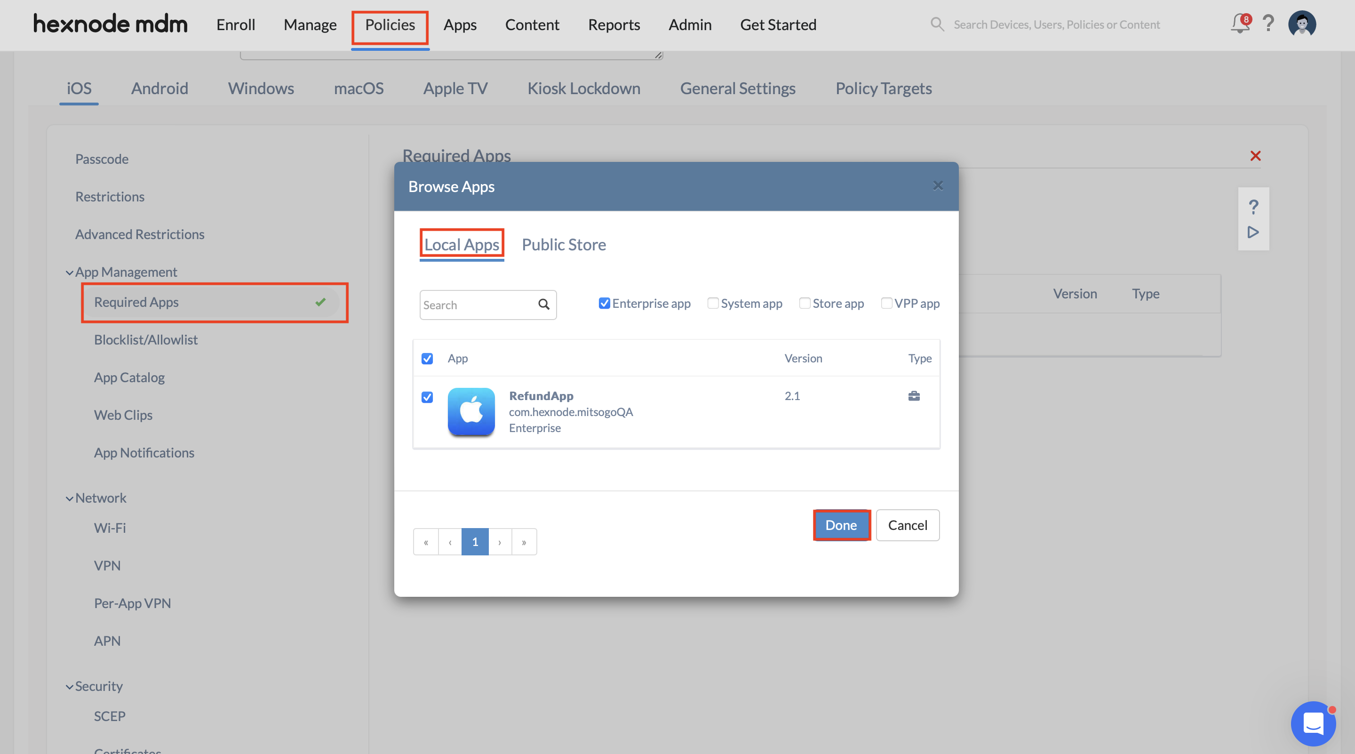Viewport: 1355px width, 754px height.
Task: Select the Android platform tab
Action: [159, 88]
